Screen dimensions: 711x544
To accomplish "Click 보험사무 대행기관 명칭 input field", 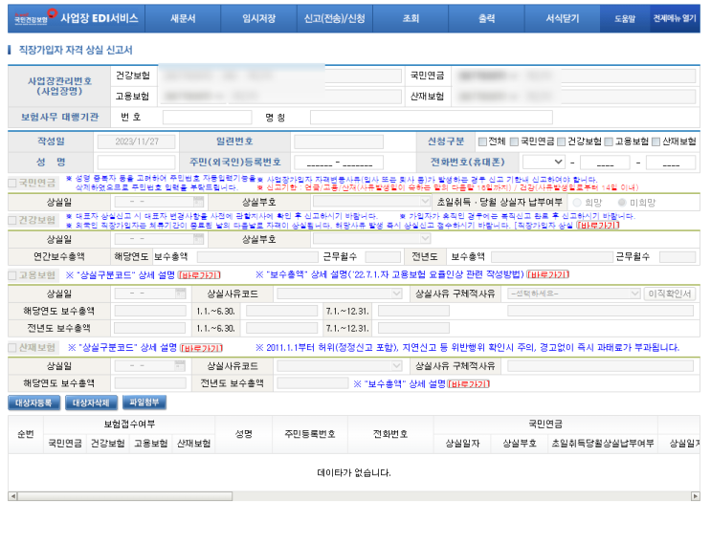I will (x=432, y=118).
